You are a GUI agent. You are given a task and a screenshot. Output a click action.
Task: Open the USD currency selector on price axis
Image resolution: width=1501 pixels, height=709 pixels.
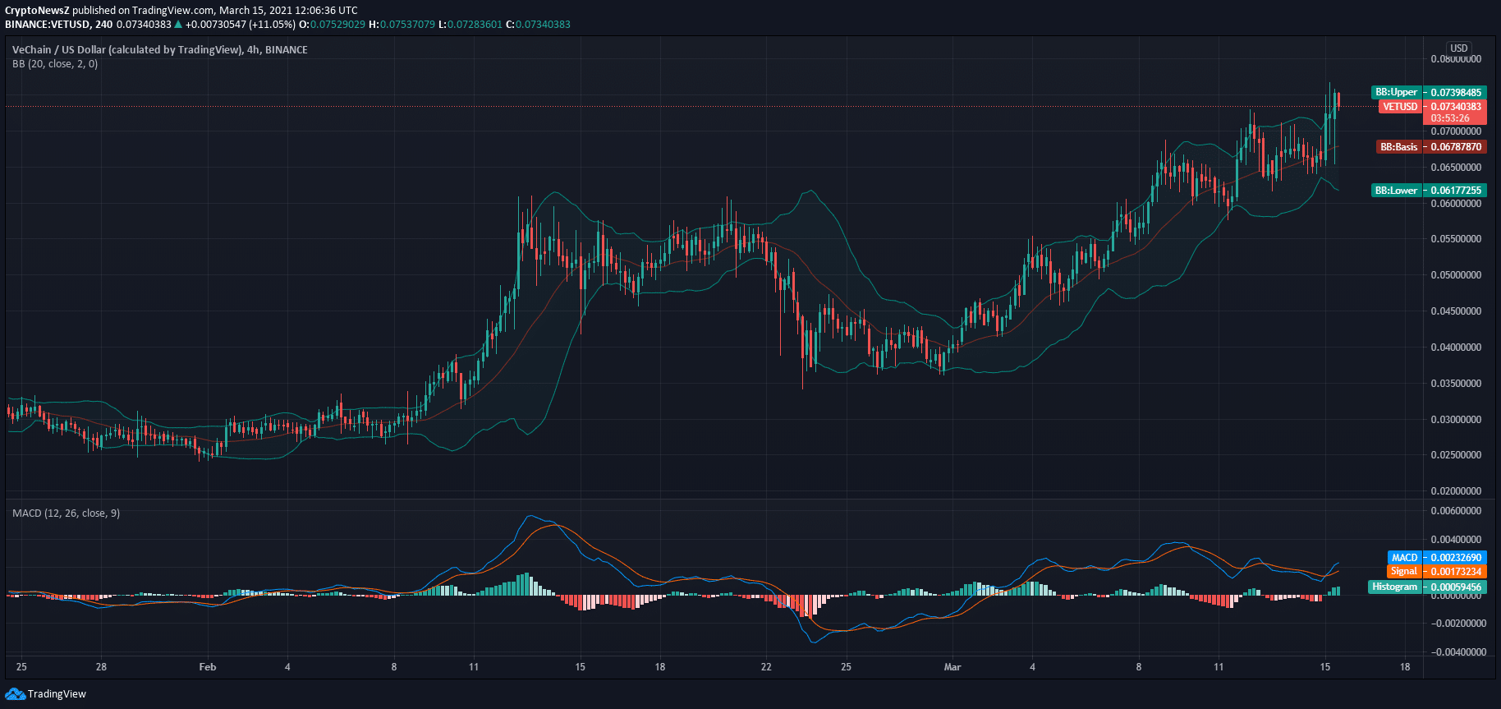1458,48
